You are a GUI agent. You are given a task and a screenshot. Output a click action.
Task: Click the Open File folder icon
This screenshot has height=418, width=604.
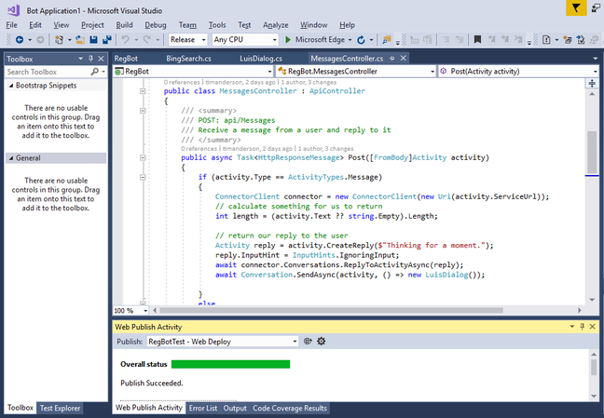tap(80, 40)
